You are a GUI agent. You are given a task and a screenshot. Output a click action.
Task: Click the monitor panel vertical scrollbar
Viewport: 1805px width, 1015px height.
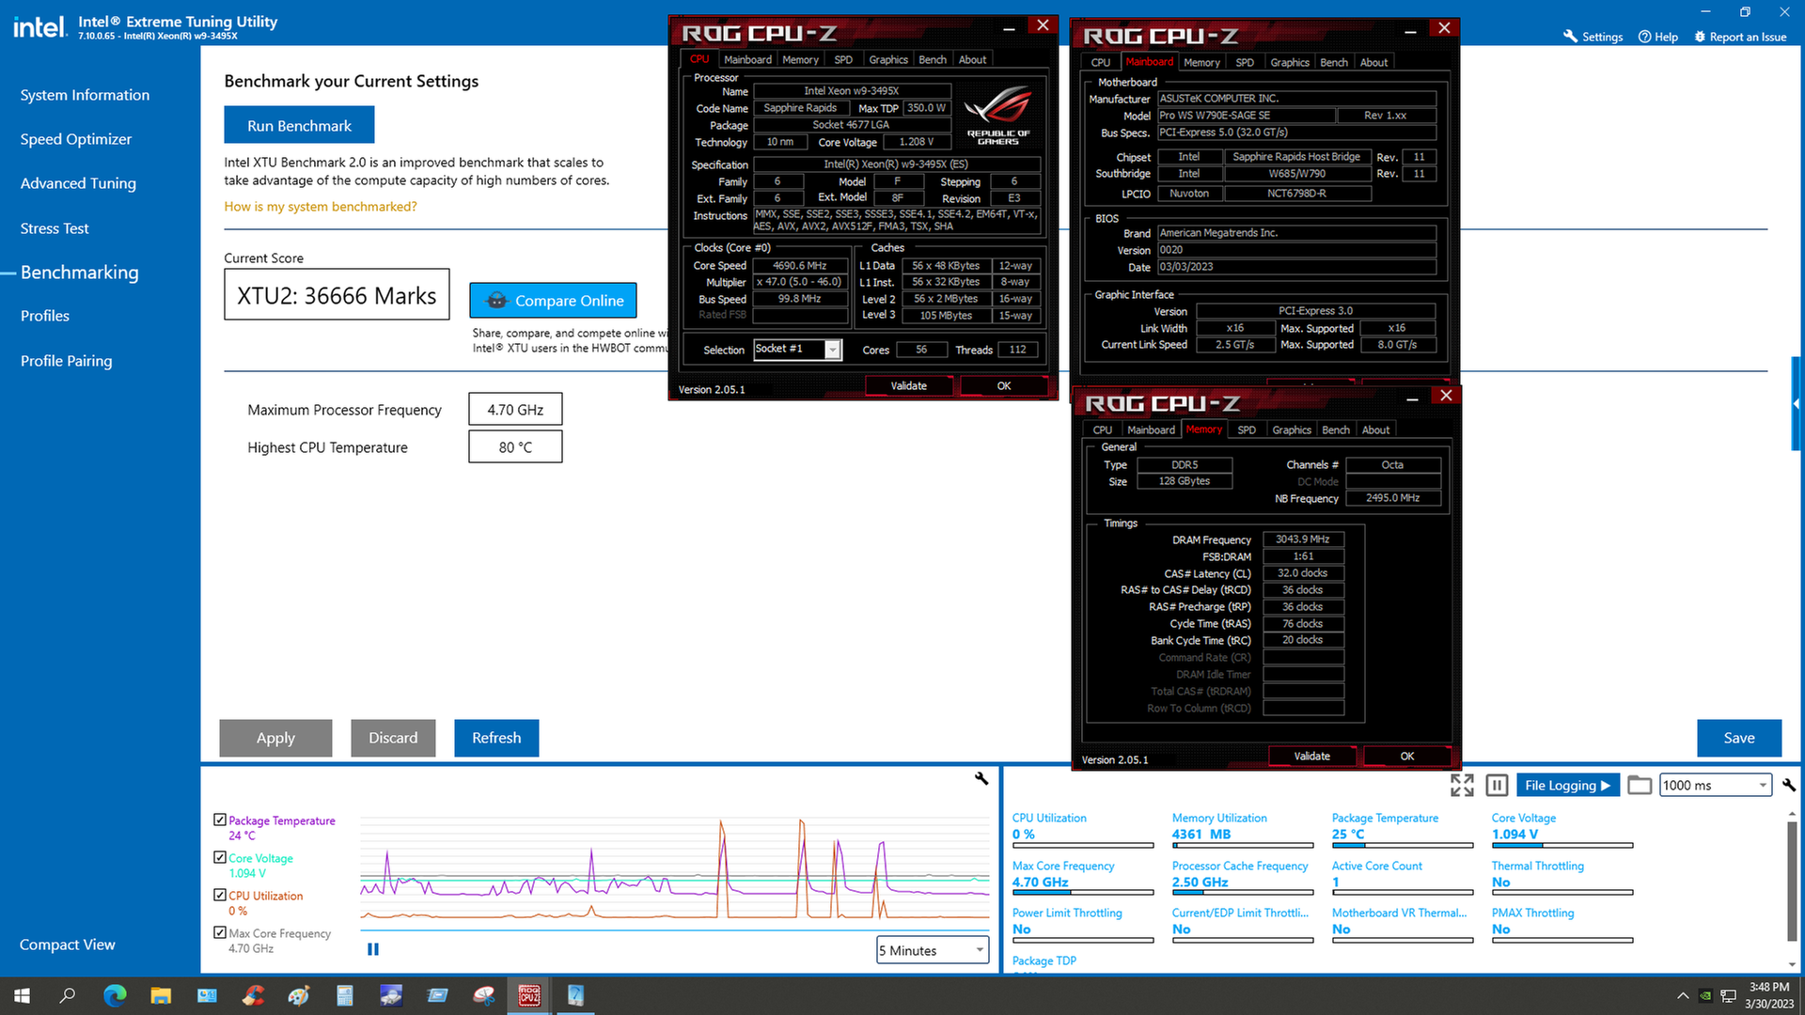coord(1792,881)
